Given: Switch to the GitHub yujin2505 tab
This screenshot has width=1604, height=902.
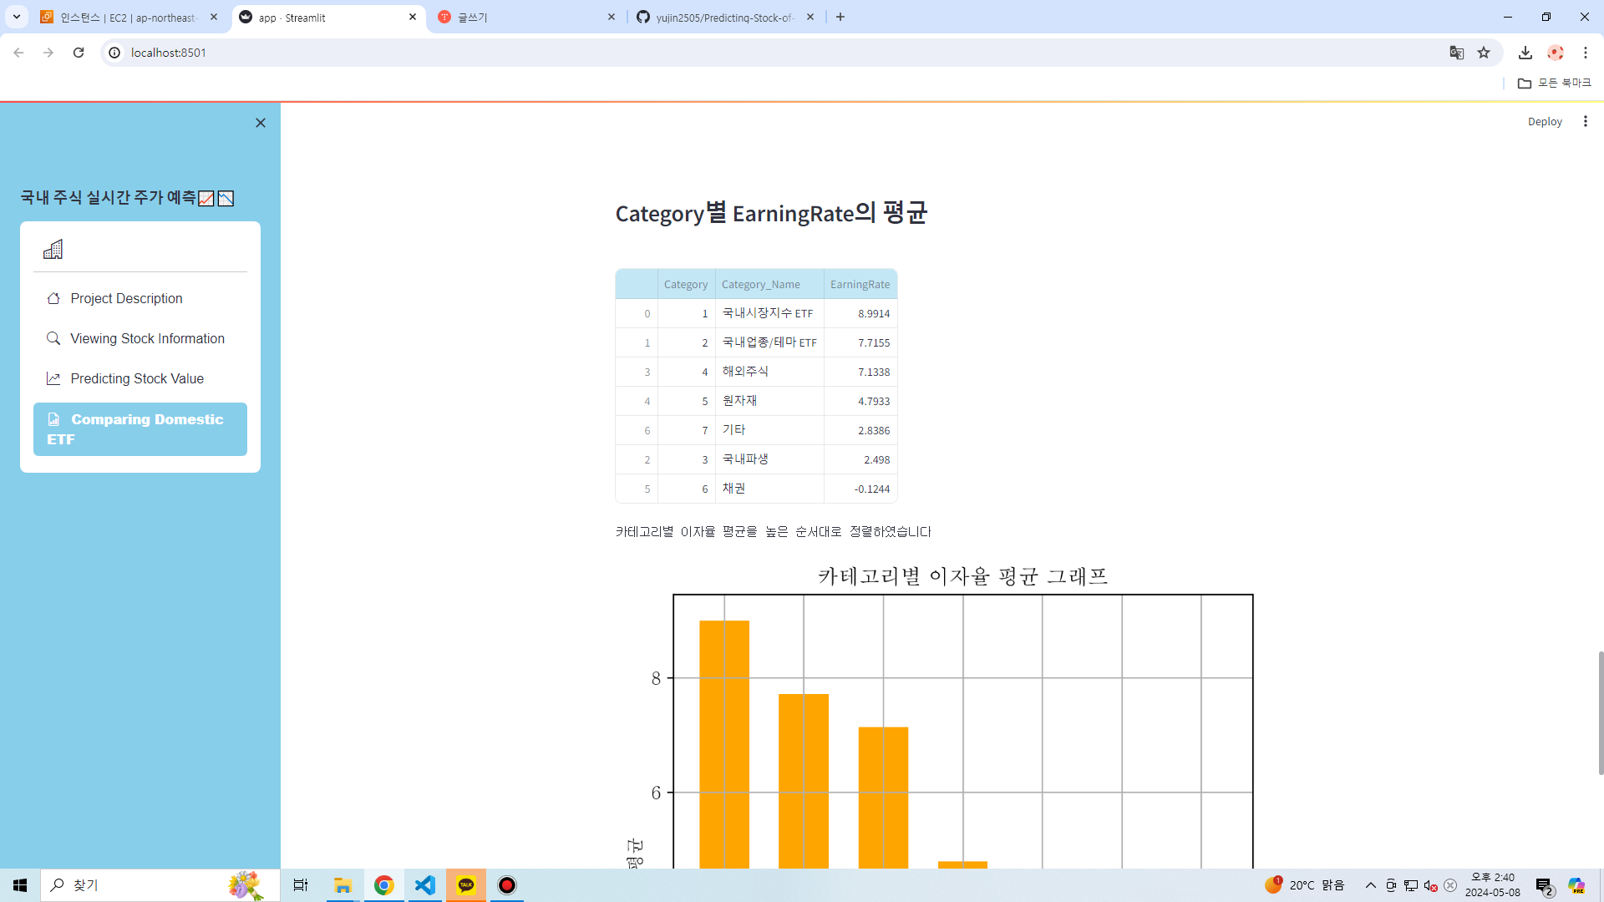Looking at the screenshot, I should coord(723,17).
